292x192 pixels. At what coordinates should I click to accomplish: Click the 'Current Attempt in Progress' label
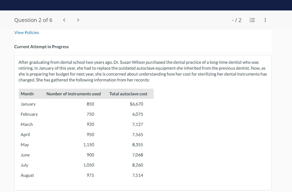coord(42,47)
